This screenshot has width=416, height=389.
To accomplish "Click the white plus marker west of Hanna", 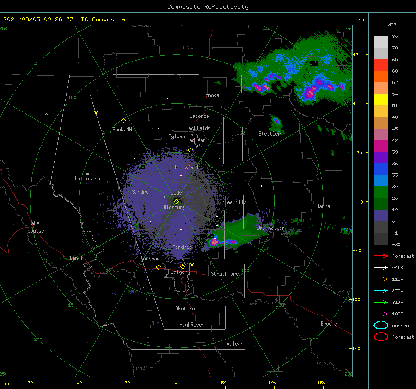I will [261, 186].
